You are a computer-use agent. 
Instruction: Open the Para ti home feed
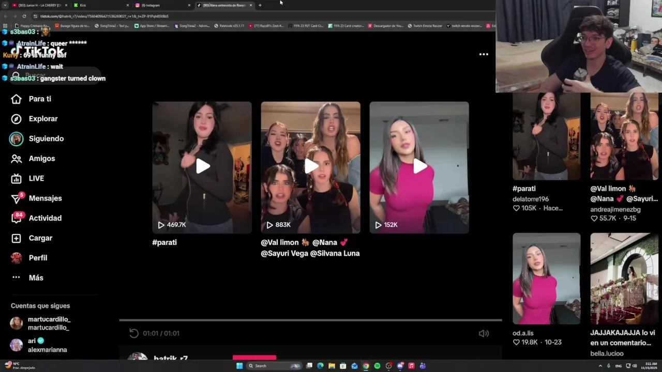point(32,99)
